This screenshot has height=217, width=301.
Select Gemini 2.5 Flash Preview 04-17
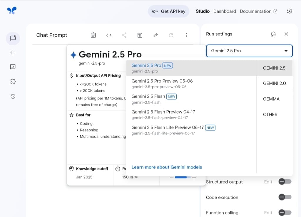[191, 115]
